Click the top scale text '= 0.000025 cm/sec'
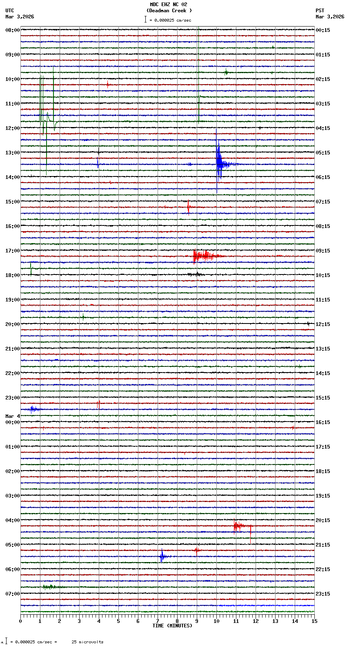 [170, 20]
